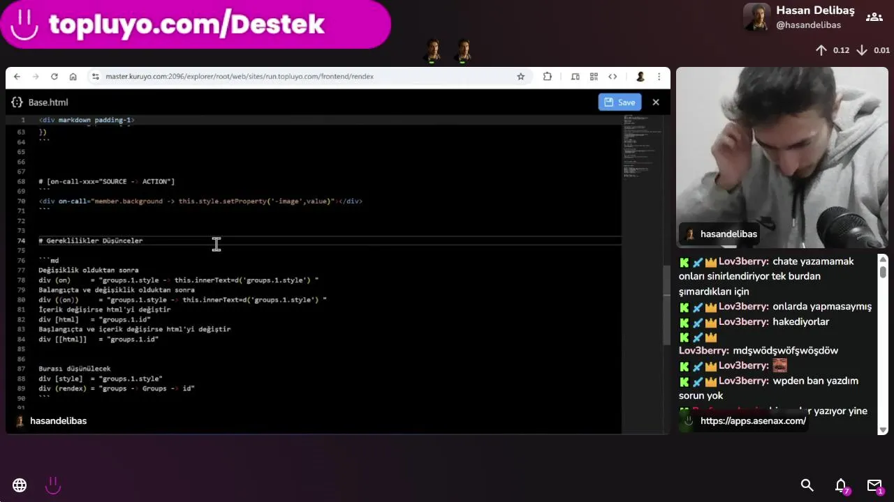Click the chat scrollbar down arrow

883,429
